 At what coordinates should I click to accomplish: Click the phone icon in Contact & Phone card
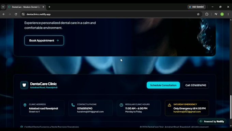click(73, 105)
